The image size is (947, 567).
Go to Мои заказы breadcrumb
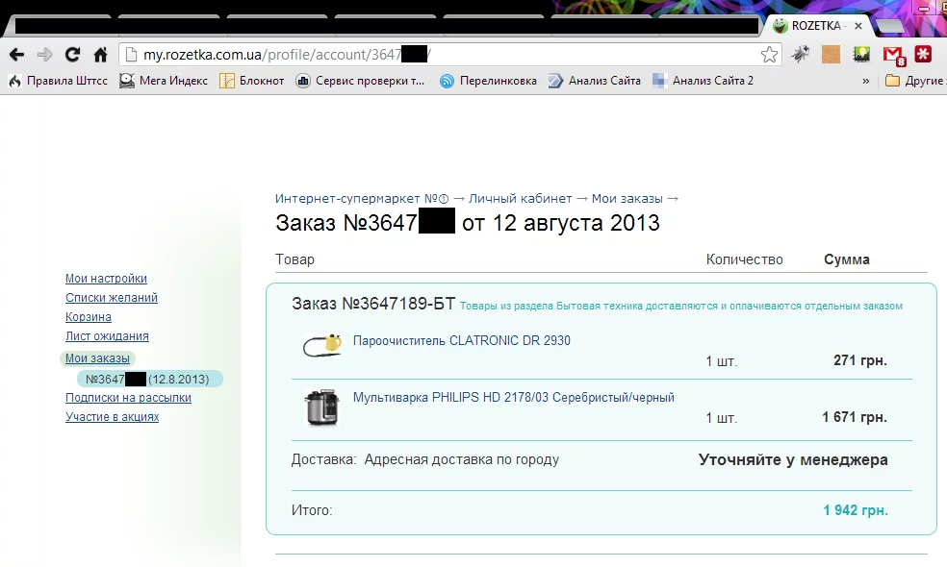(627, 198)
